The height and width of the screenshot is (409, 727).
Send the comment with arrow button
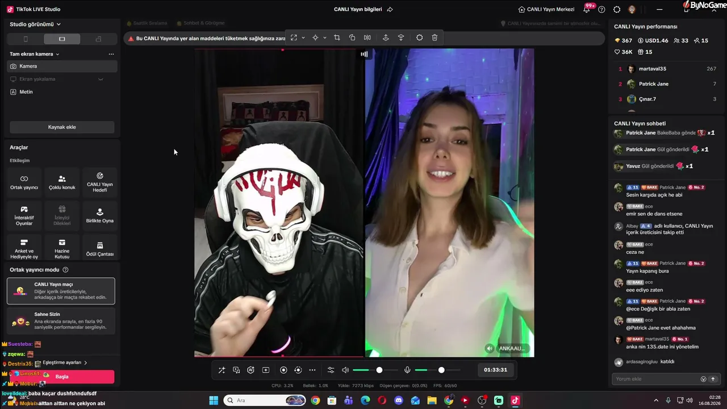713,379
